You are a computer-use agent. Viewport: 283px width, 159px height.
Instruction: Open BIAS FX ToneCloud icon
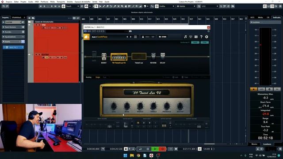(87, 37)
